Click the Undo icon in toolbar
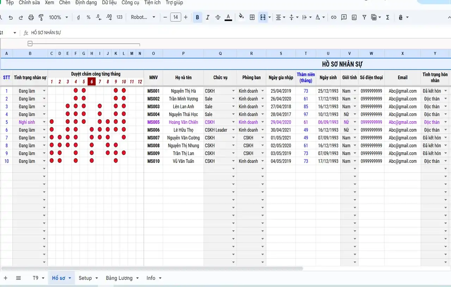 (11, 17)
